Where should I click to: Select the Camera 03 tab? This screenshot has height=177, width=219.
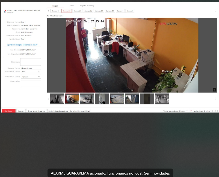(77, 11)
